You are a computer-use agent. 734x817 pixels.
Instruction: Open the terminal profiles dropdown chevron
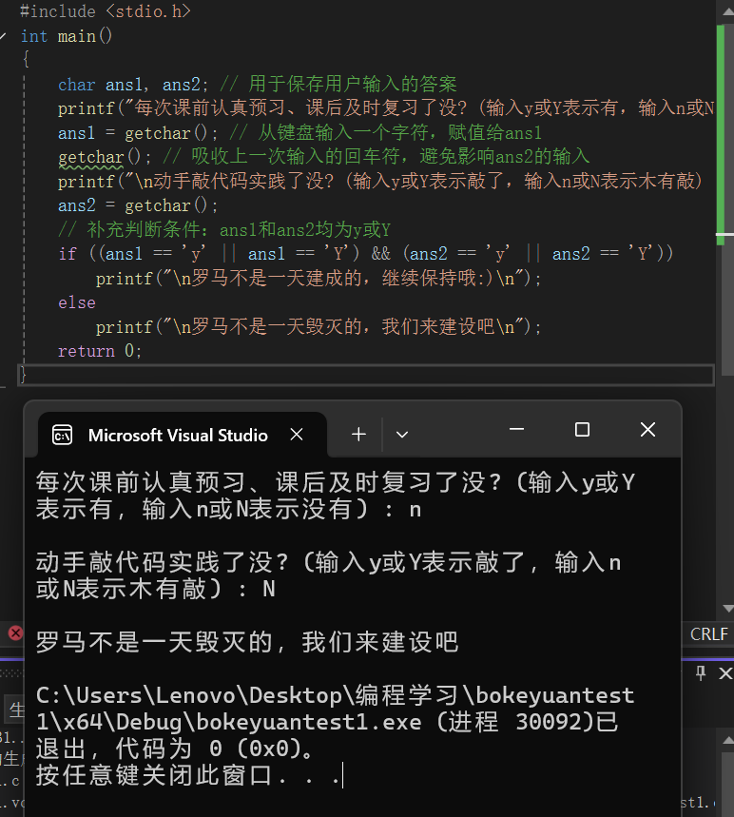(x=401, y=434)
